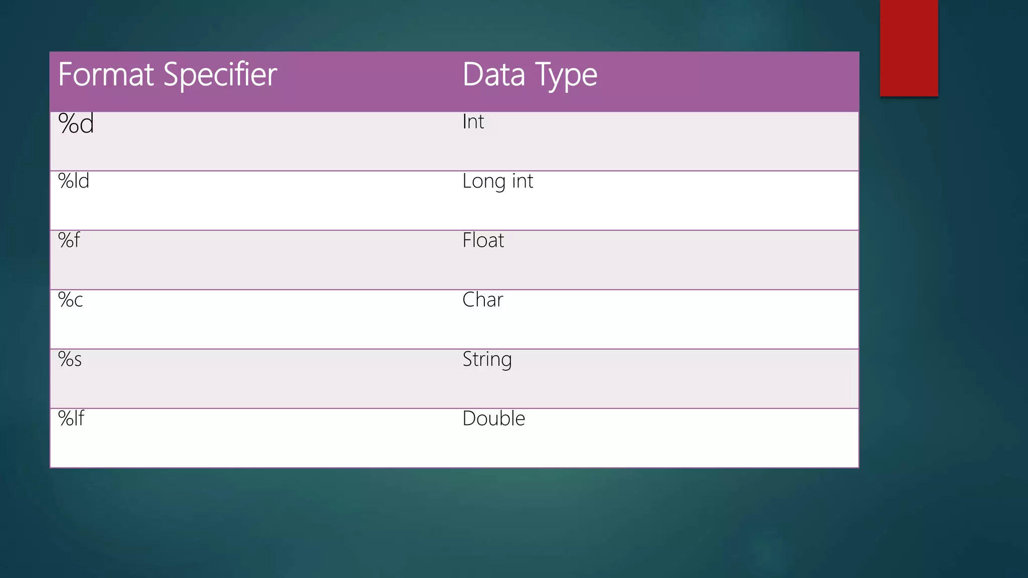The width and height of the screenshot is (1028, 578).
Task: Select the 'Int' data type cell
Action: click(473, 122)
